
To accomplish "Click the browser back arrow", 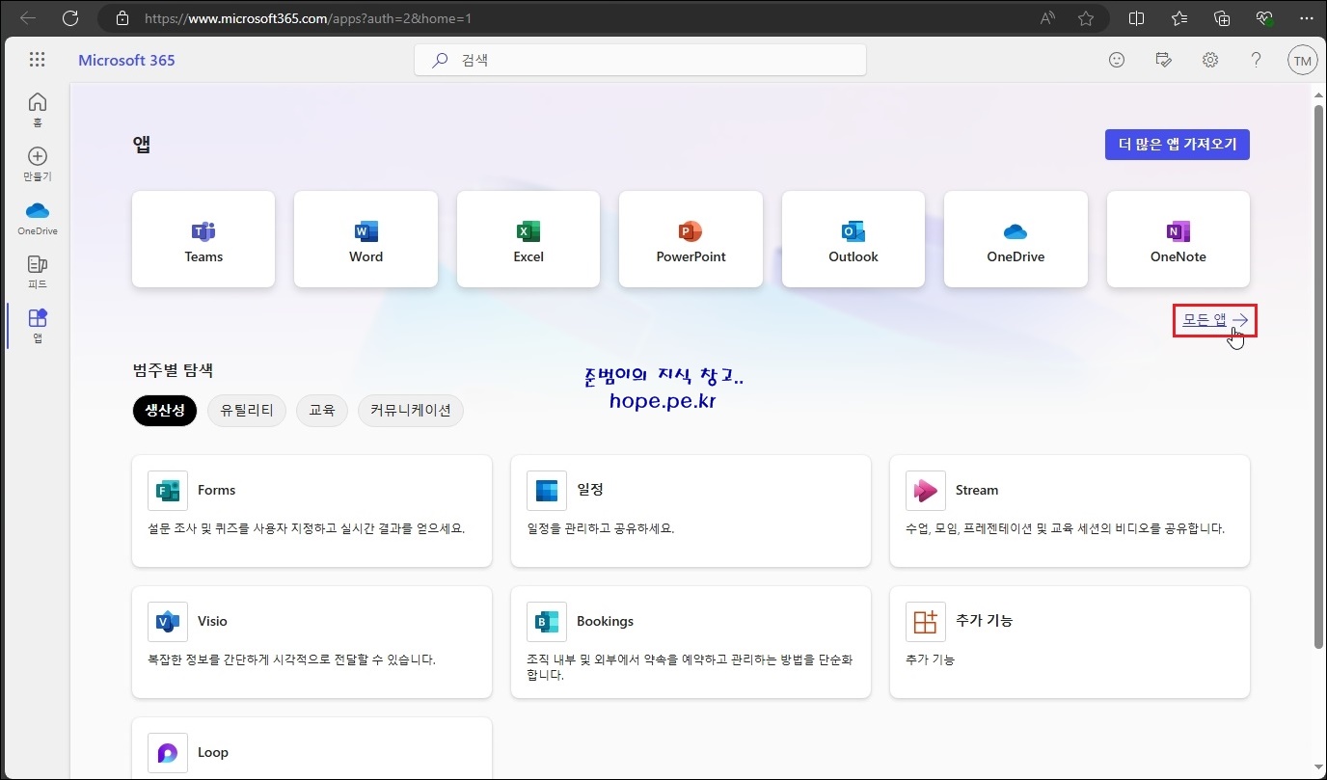I will click(28, 18).
